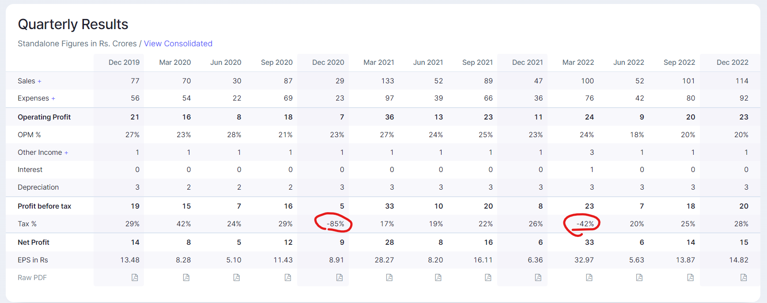Screen dimensions: 767x303
Task: Open the Raw PDF icon for Dec 2020
Action: coord(339,277)
